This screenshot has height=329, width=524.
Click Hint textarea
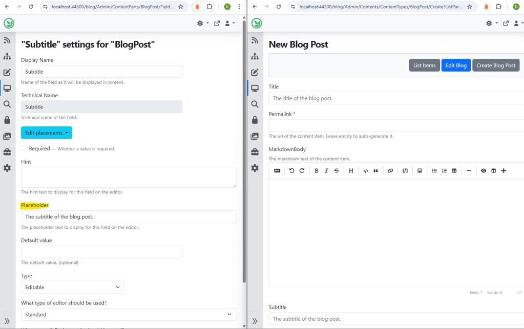(129, 177)
